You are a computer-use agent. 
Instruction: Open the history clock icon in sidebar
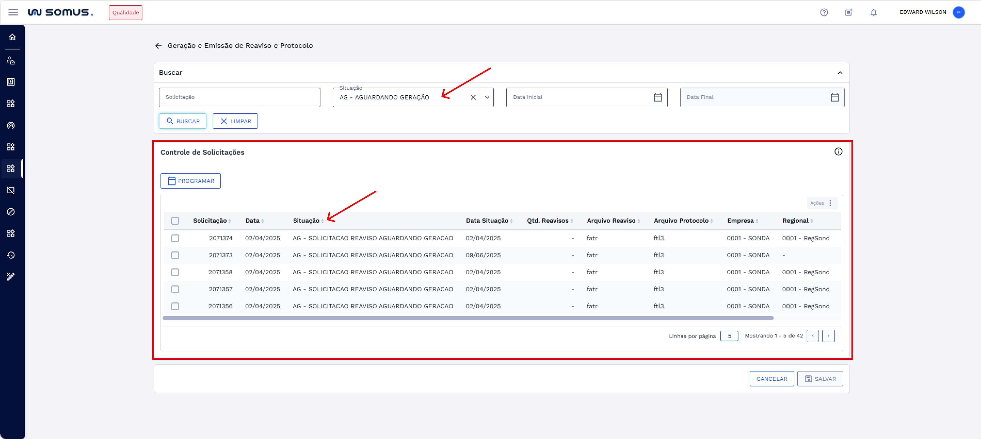(11, 255)
